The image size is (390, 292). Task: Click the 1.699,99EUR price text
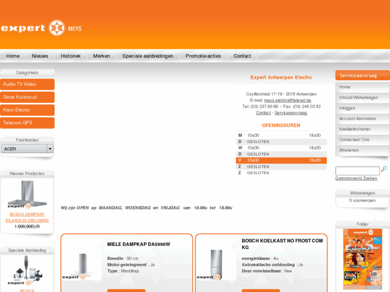pyautogui.click(x=27, y=227)
